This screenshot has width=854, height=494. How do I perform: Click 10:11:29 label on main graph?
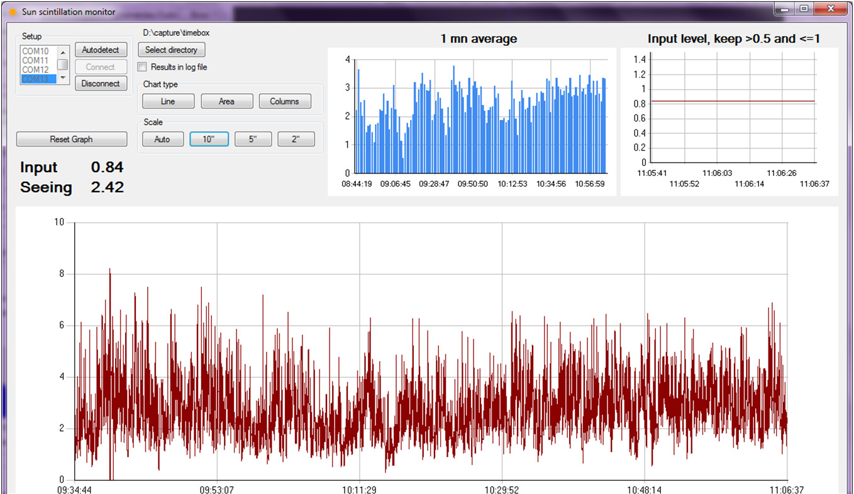[x=359, y=490]
